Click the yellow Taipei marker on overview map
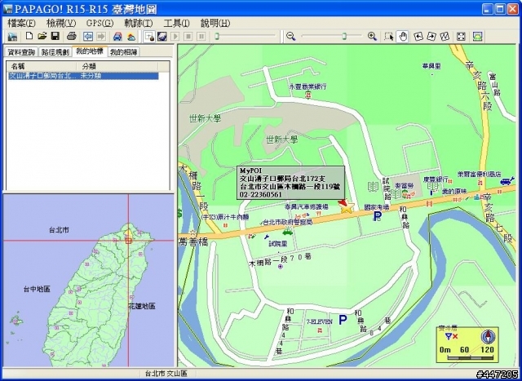 [128, 236]
